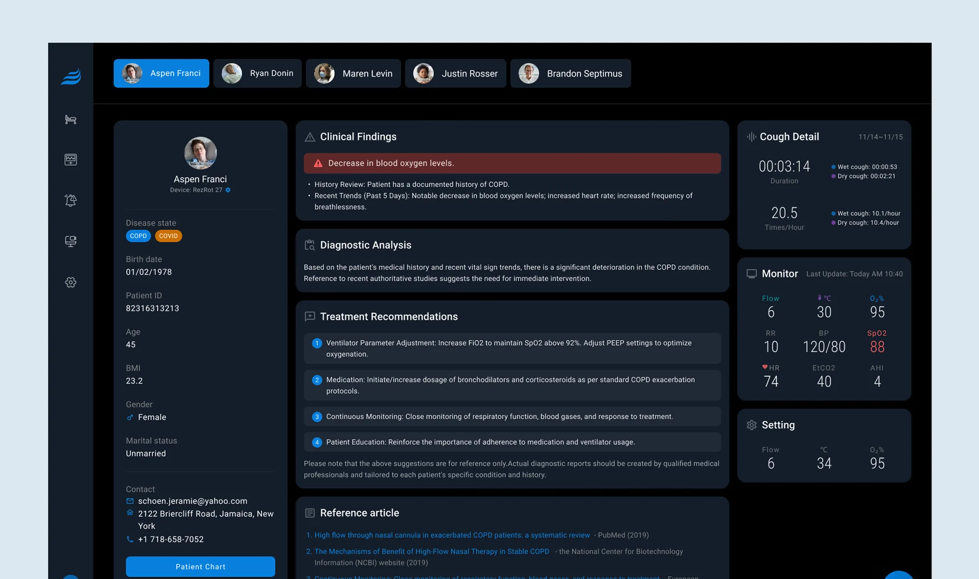Click the alarm bell sidebar icon
This screenshot has width=979, height=579.
coord(70,200)
